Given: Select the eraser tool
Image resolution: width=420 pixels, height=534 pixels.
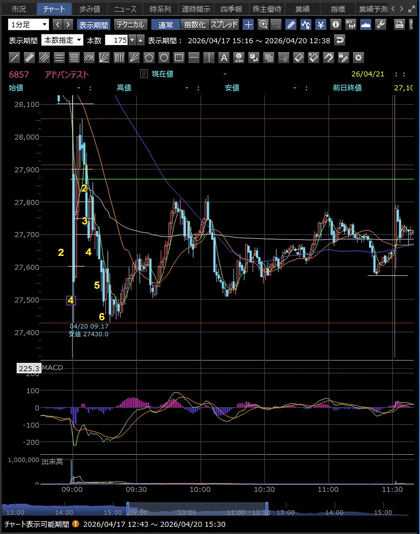Looking at the screenshot, I should tap(298, 58).
